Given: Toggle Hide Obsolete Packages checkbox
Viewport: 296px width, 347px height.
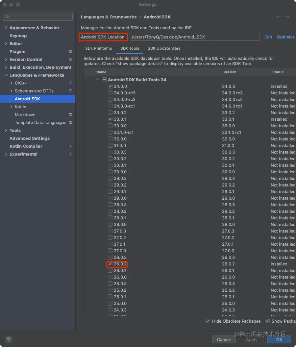Looking at the screenshot, I should click(208, 321).
